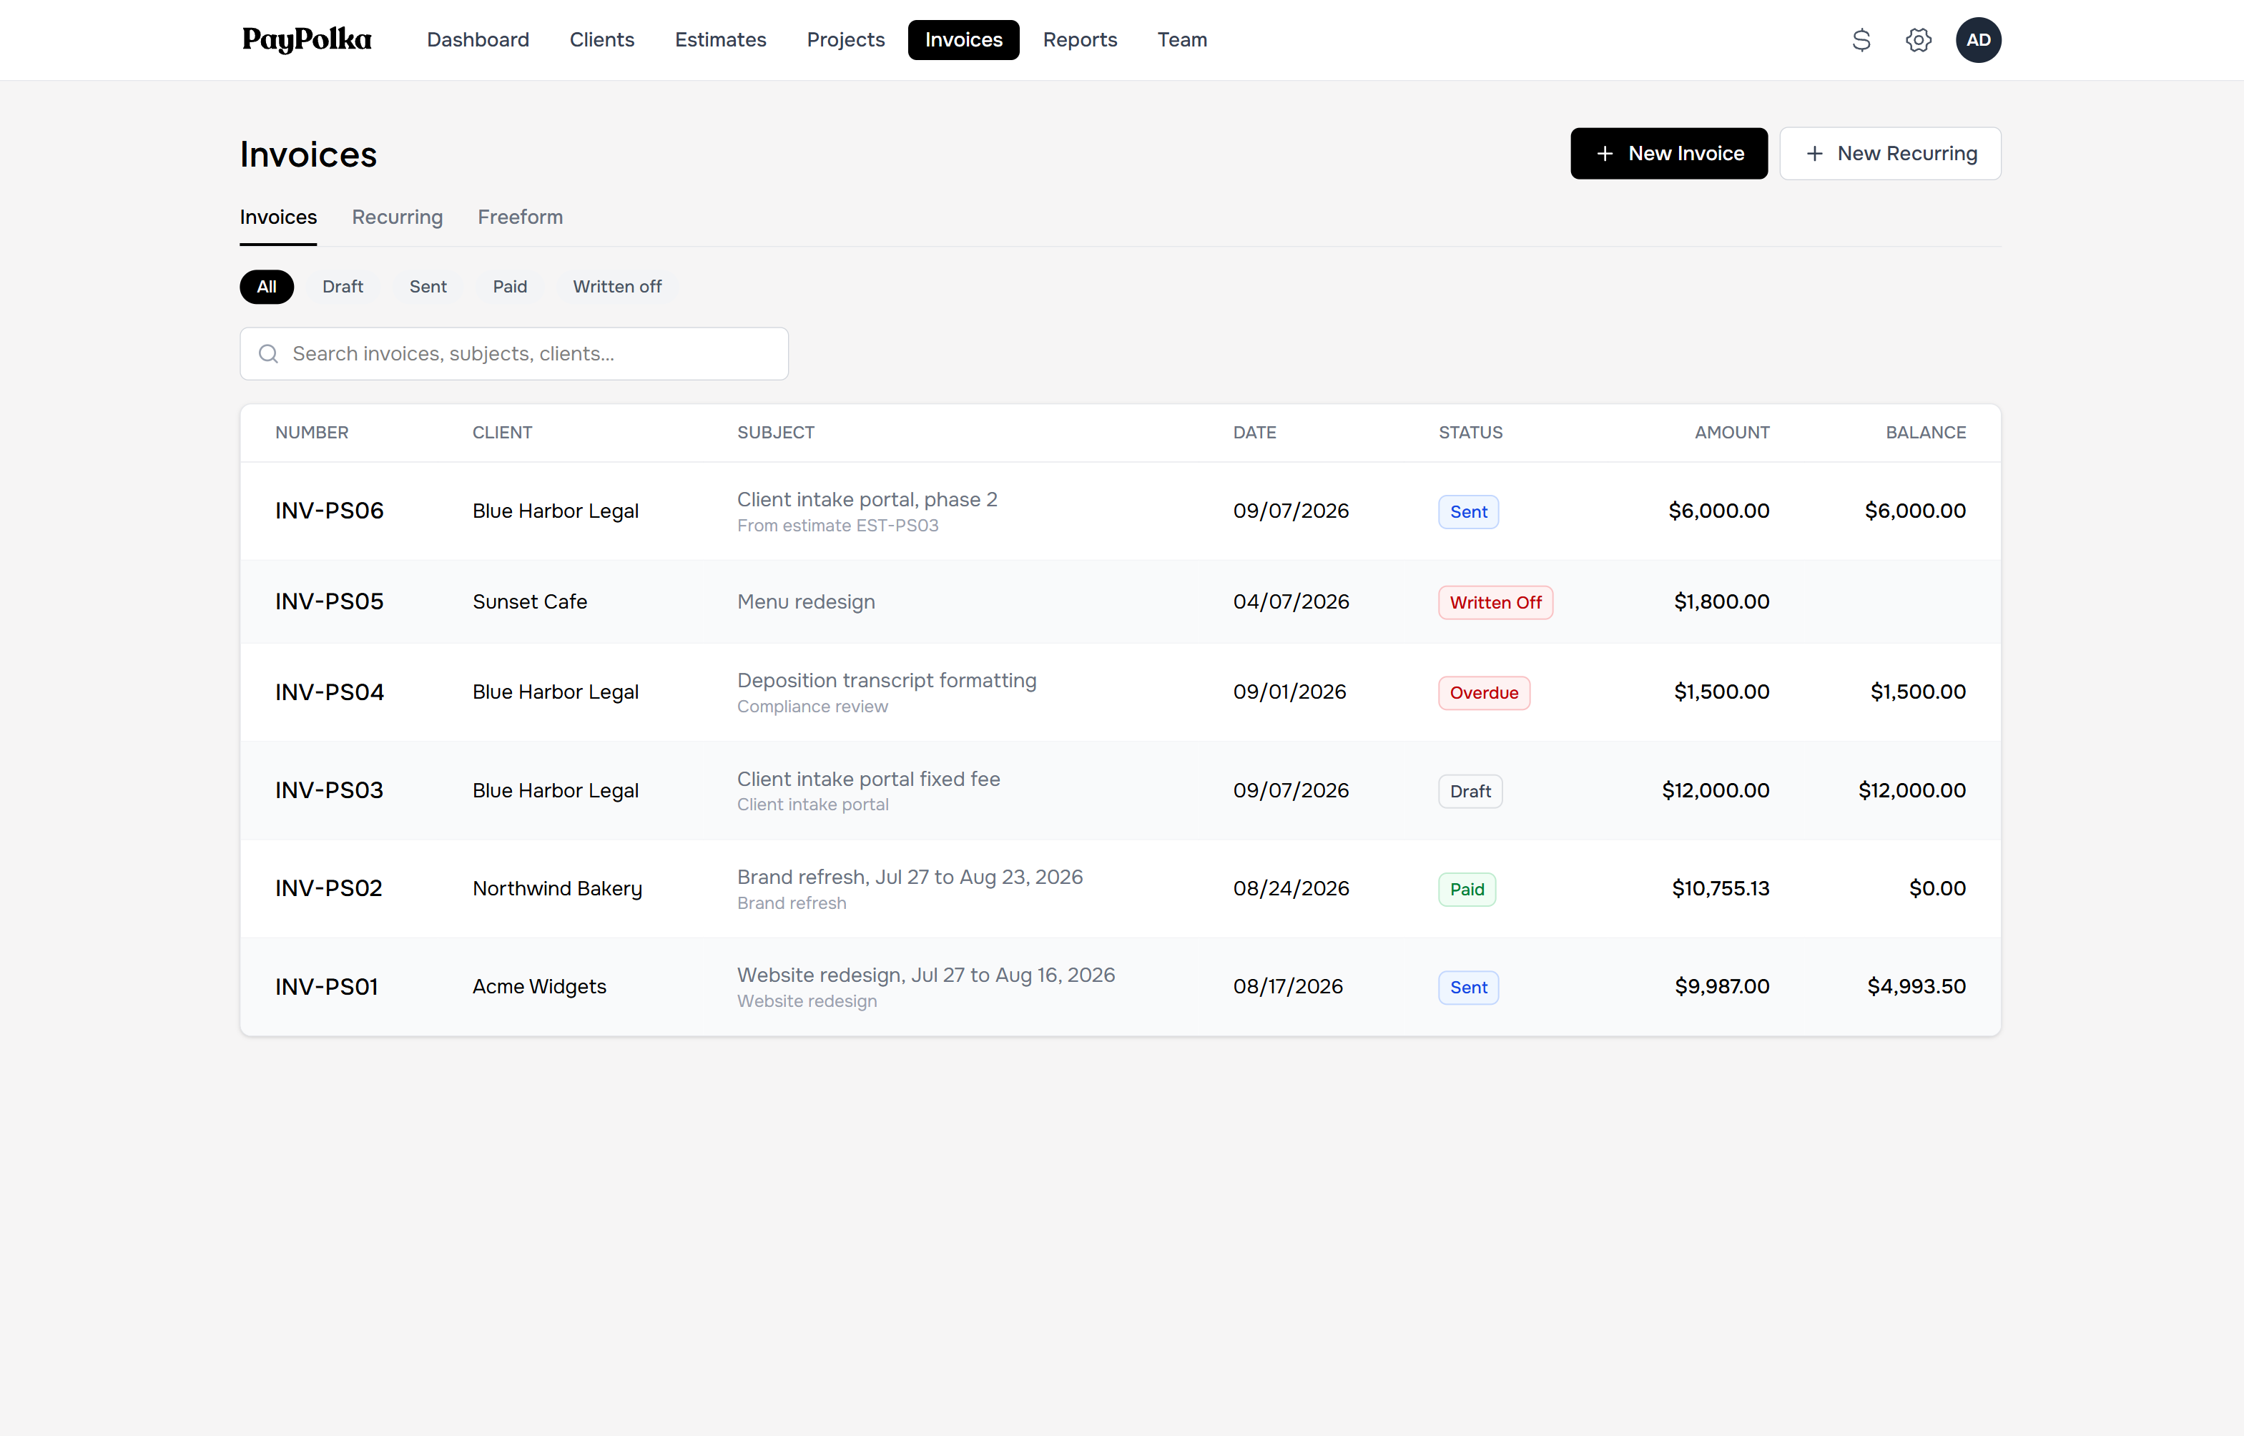Click the $10,755.13 amount

click(x=1720, y=889)
